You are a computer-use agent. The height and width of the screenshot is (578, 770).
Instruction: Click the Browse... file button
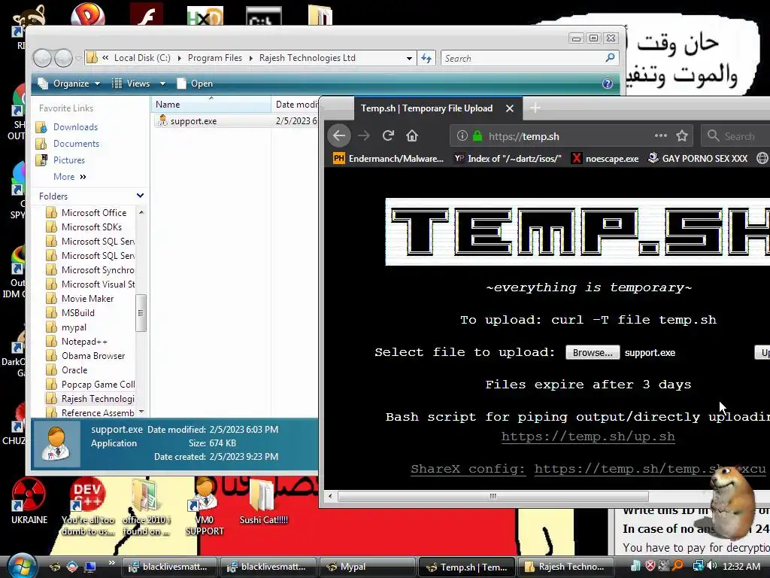(593, 352)
